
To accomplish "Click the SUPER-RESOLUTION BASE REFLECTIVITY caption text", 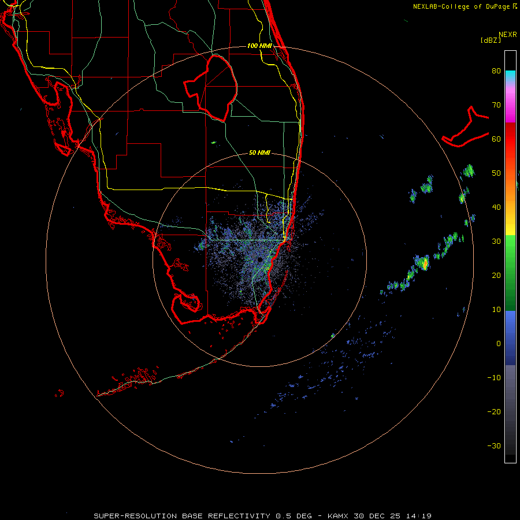I will coord(182,516).
